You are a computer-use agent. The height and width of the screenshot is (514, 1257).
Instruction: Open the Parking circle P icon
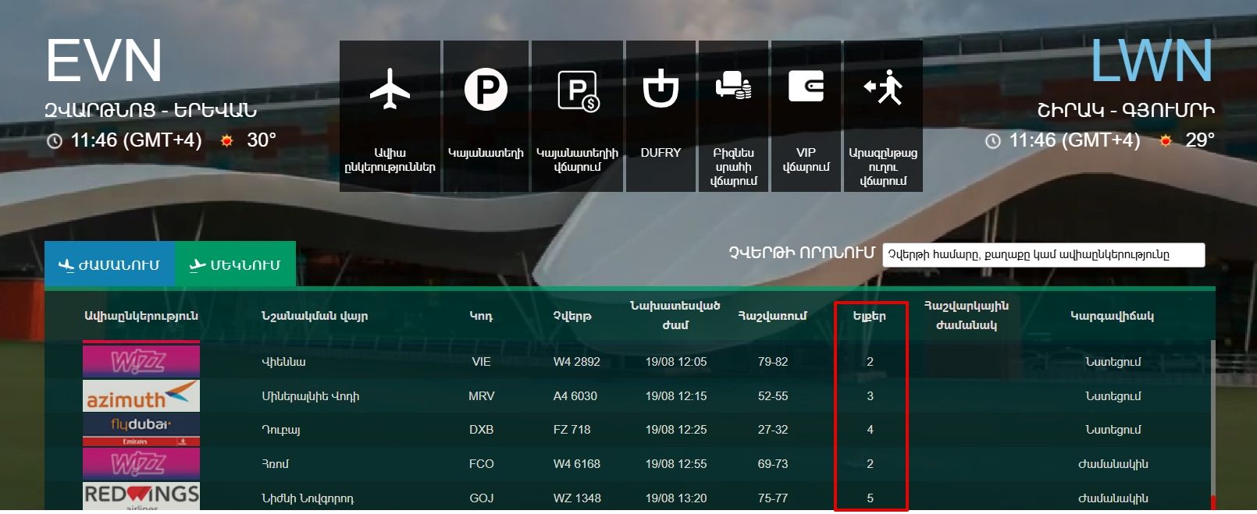tap(486, 90)
